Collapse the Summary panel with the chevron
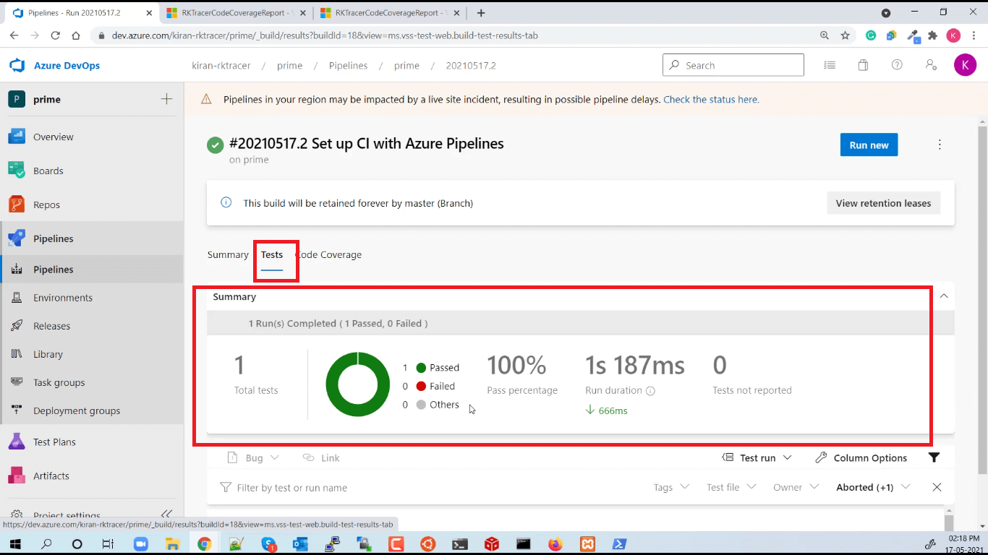Screen dimensions: 988x555 click(943, 296)
